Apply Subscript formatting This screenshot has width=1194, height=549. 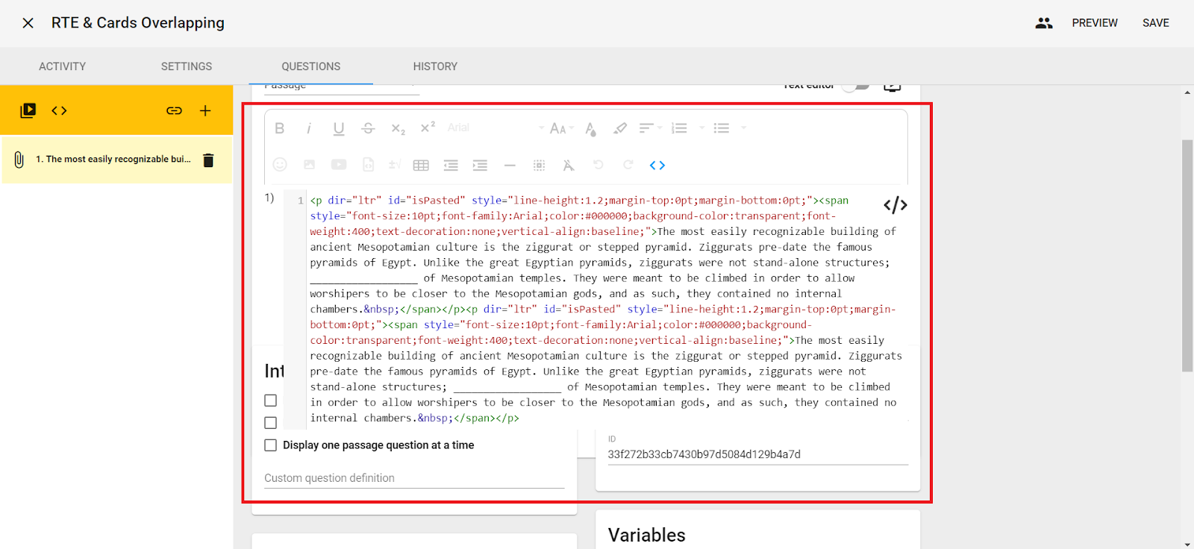point(398,128)
